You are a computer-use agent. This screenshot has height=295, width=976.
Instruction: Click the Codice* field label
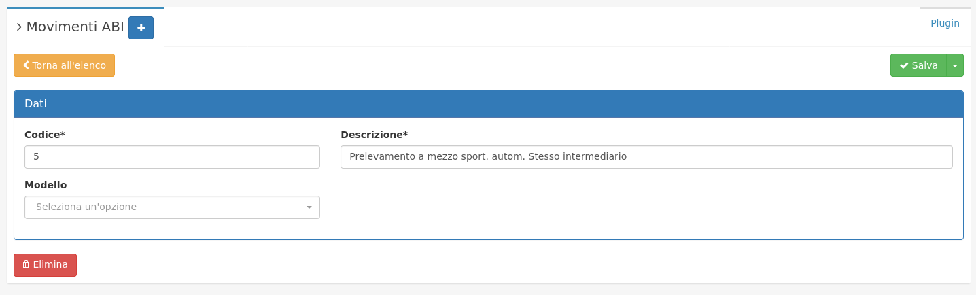click(45, 135)
